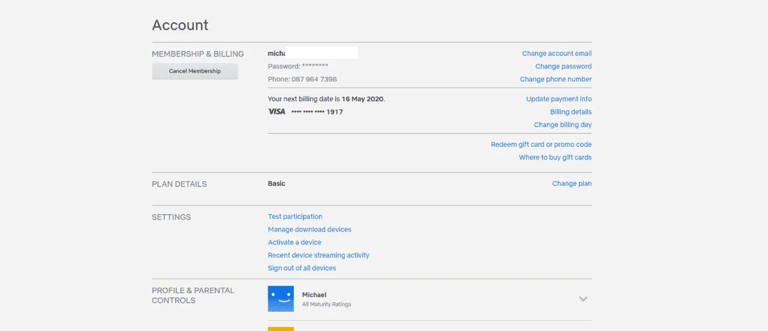Viewport: 768px width, 331px height.
Task: Open the Billing details link
Action: pos(571,112)
